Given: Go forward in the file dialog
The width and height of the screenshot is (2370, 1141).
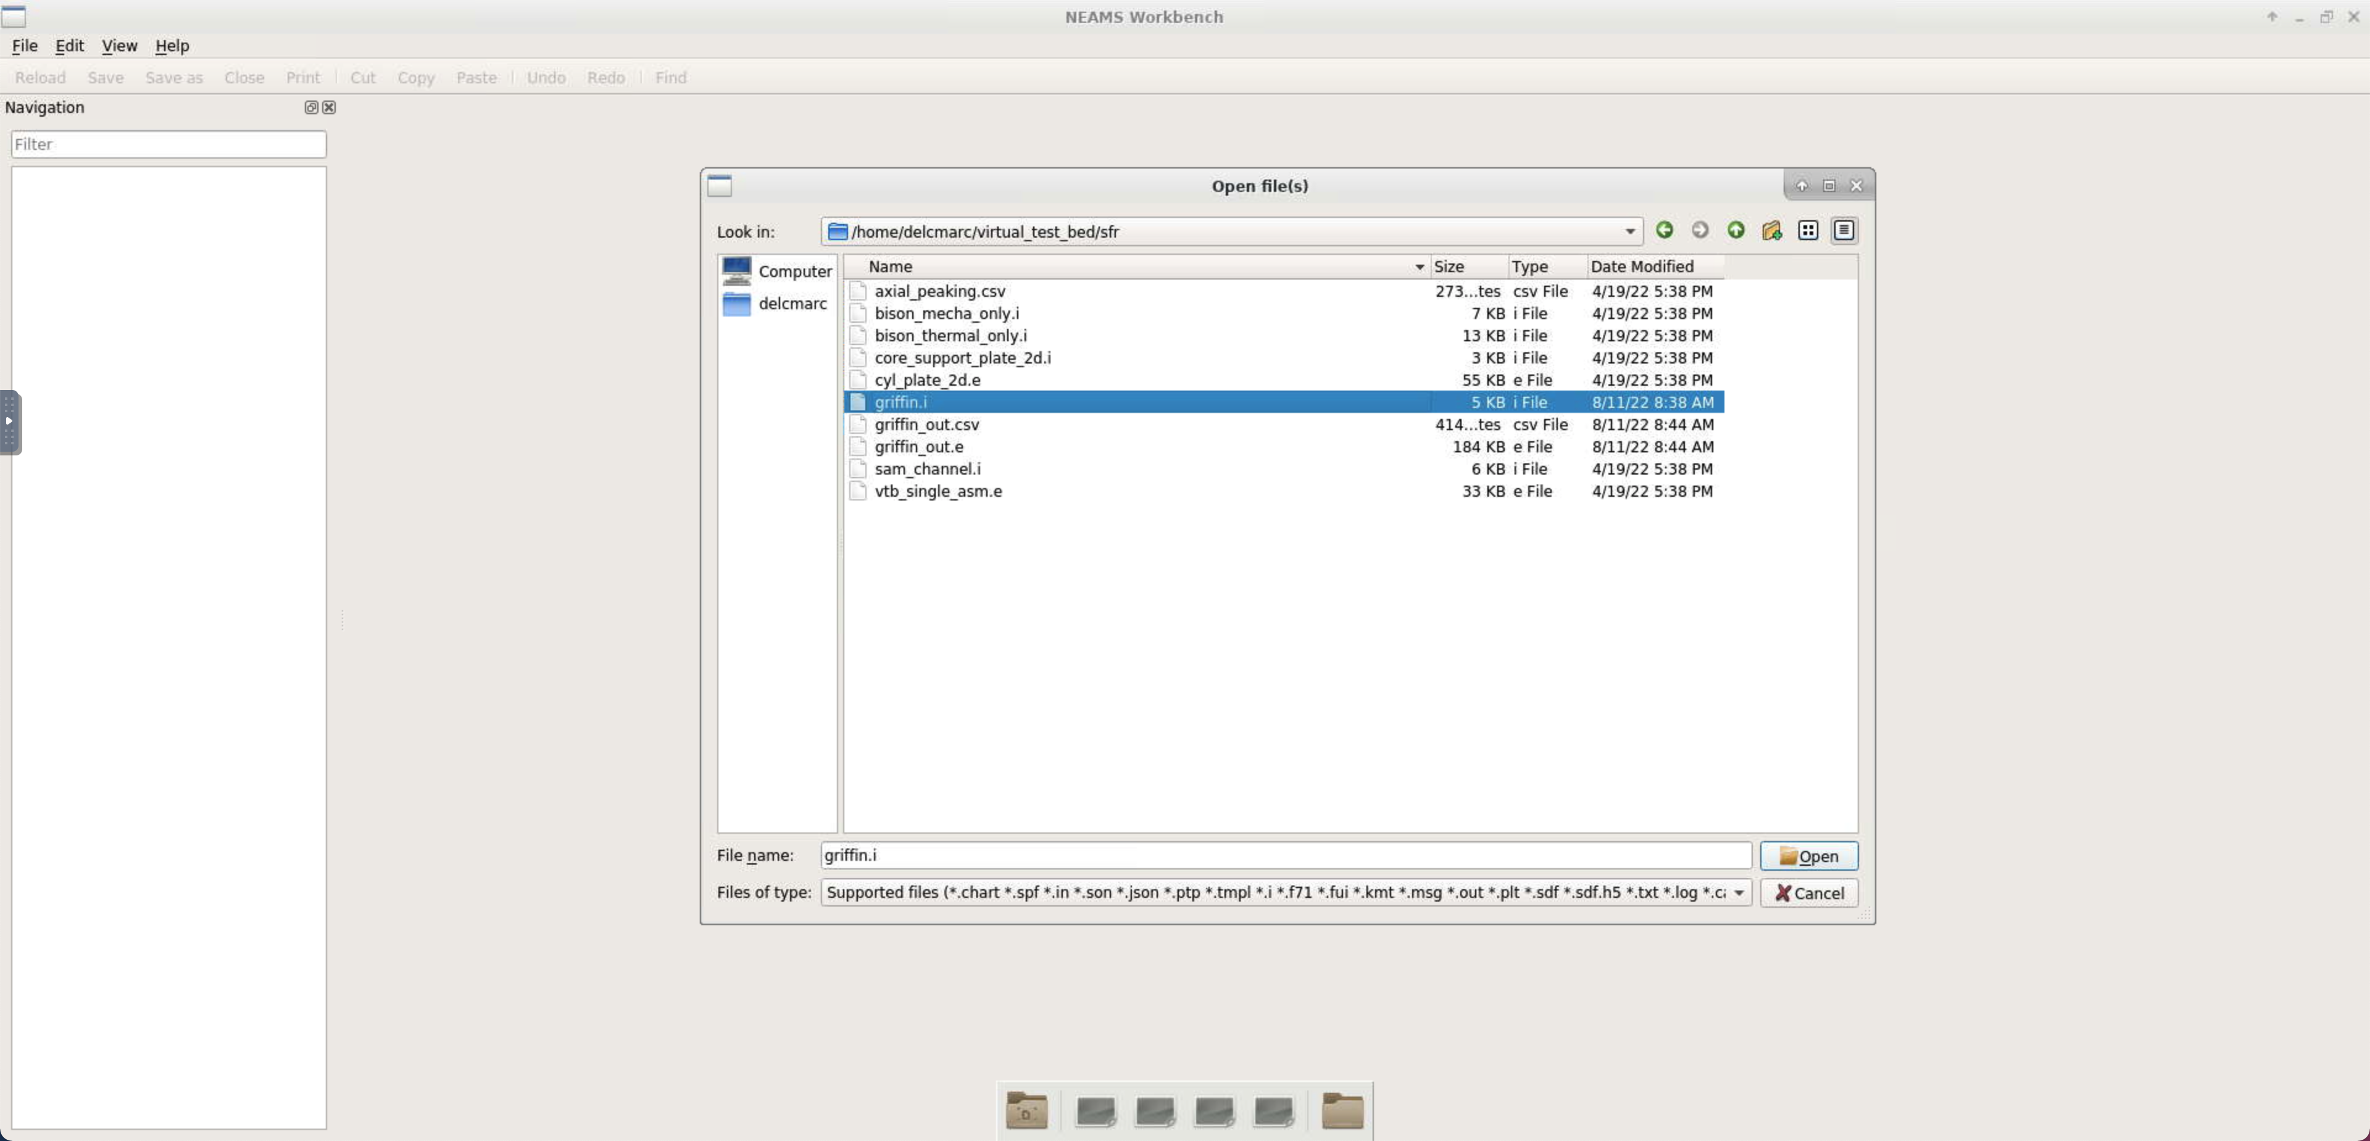Looking at the screenshot, I should (x=1700, y=230).
